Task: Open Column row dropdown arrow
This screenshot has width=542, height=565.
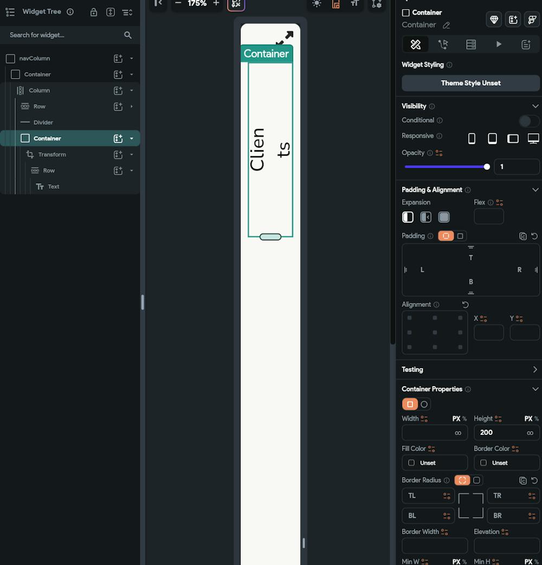Action: tap(132, 91)
